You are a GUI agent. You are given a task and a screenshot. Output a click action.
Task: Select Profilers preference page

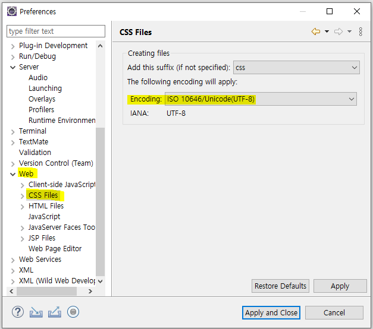(x=42, y=110)
